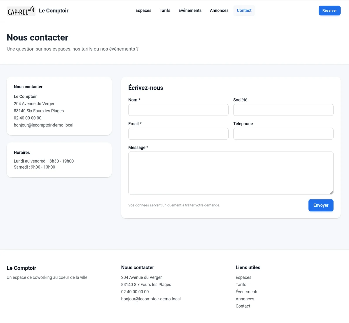Click email address in the contact card
Screen dimensions: 349x323
click(44, 125)
